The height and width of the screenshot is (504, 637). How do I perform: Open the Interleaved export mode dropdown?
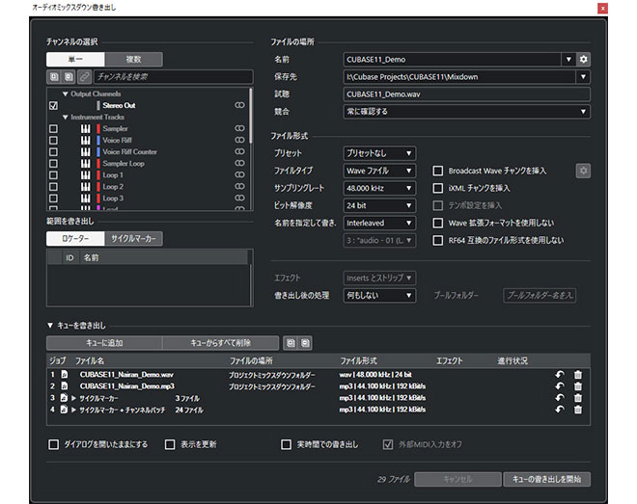(x=379, y=223)
